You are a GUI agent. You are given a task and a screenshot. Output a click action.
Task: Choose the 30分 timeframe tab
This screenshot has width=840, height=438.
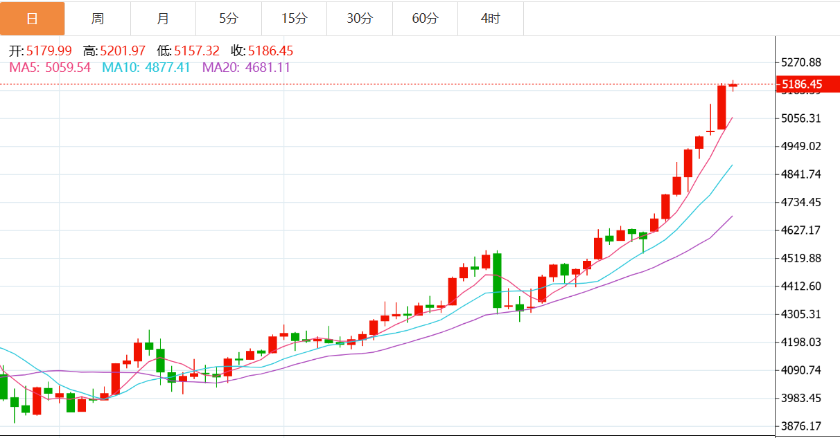[x=359, y=19]
